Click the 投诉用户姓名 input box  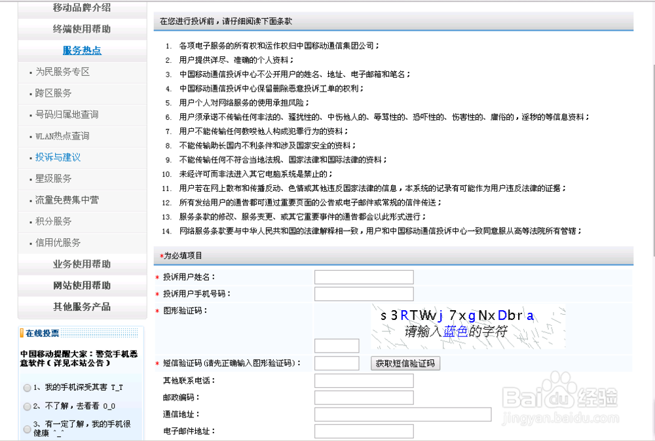[x=364, y=276]
